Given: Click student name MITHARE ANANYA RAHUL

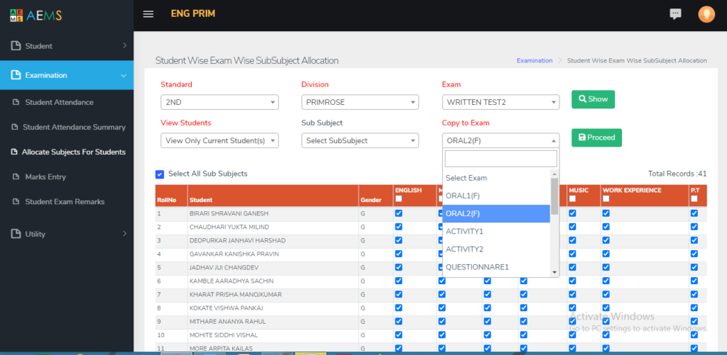Looking at the screenshot, I should pyautogui.click(x=228, y=321).
